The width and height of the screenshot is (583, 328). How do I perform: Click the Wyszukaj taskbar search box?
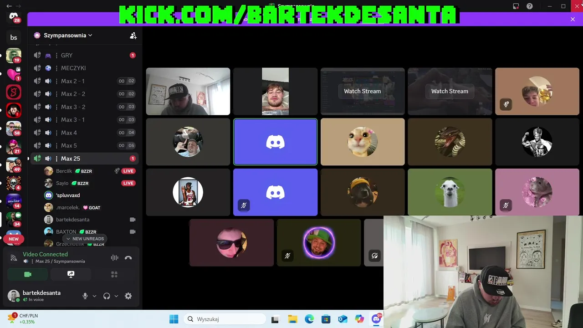coord(225,319)
